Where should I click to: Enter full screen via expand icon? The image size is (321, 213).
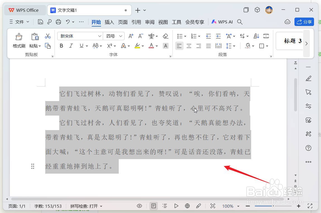(310, 206)
